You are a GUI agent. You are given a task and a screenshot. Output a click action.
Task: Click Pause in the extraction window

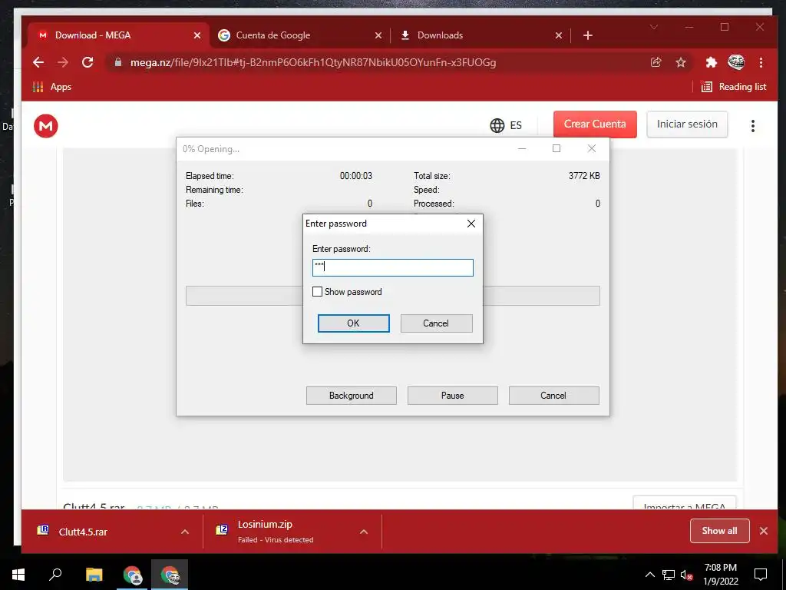click(x=453, y=396)
